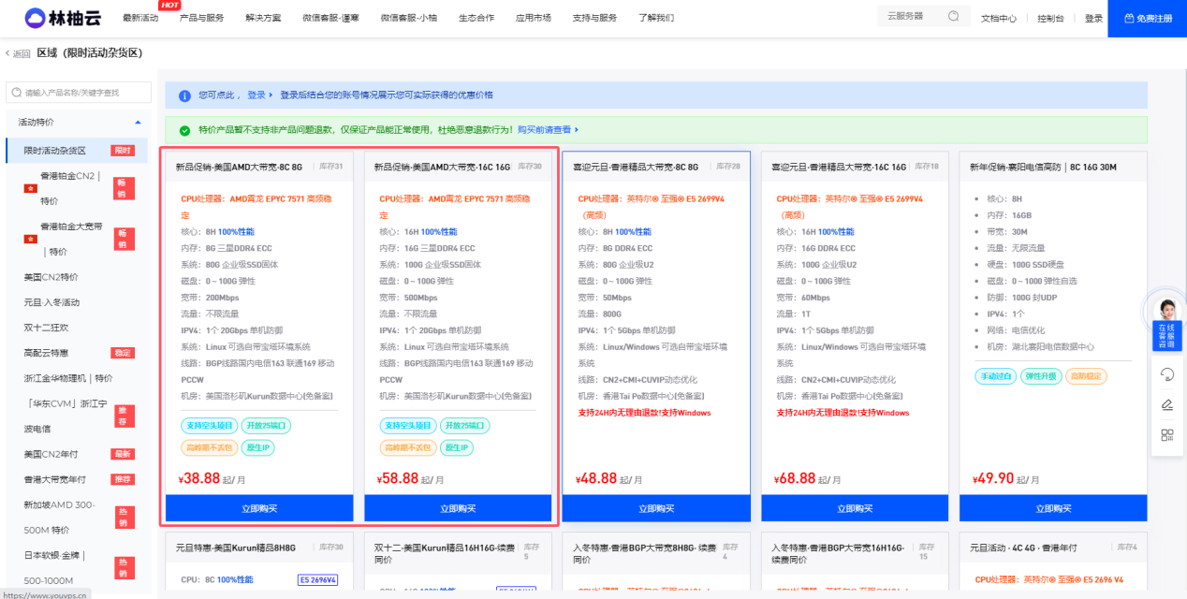Open the 产品与服务 navigation menu
The height and width of the screenshot is (599, 1187).
pyautogui.click(x=201, y=18)
